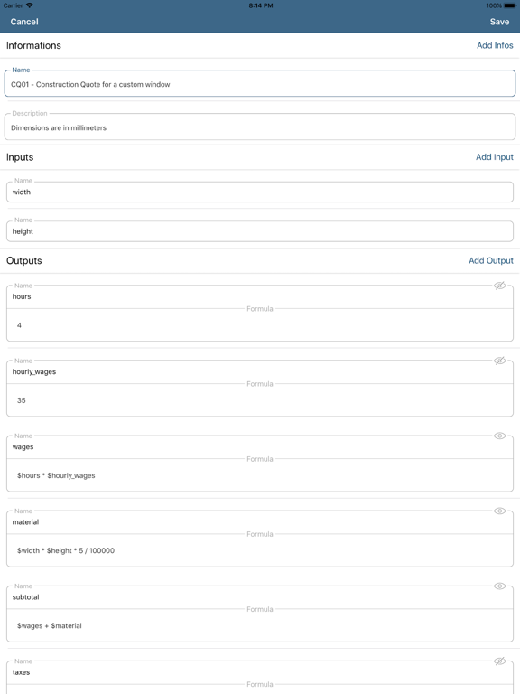Tap Add Output link
The image size is (520, 694).
pos(491,260)
